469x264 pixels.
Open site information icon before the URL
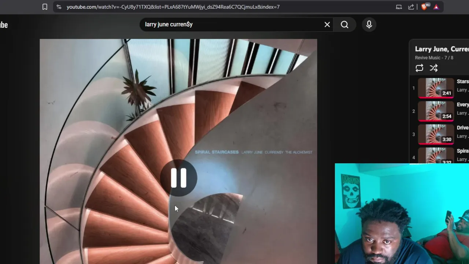click(59, 7)
